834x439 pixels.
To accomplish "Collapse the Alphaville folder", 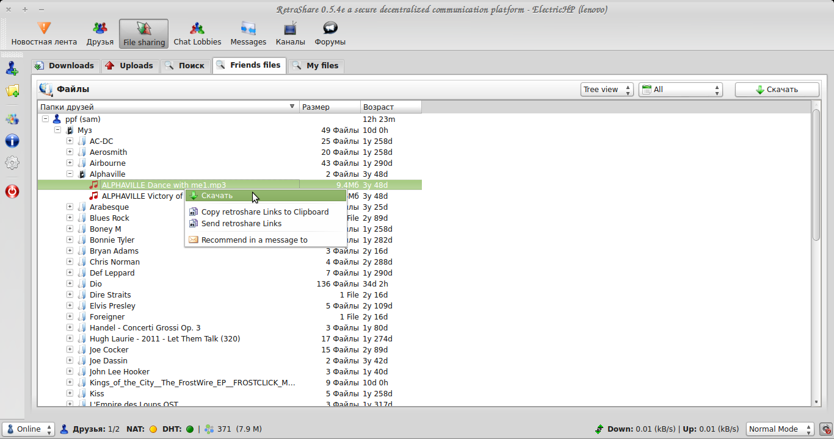I will pyautogui.click(x=70, y=174).
